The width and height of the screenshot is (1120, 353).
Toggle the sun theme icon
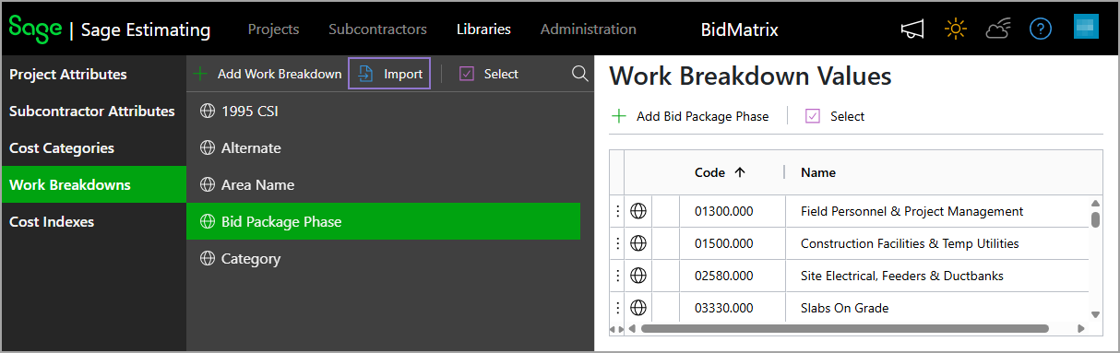[x=955, y=29]
